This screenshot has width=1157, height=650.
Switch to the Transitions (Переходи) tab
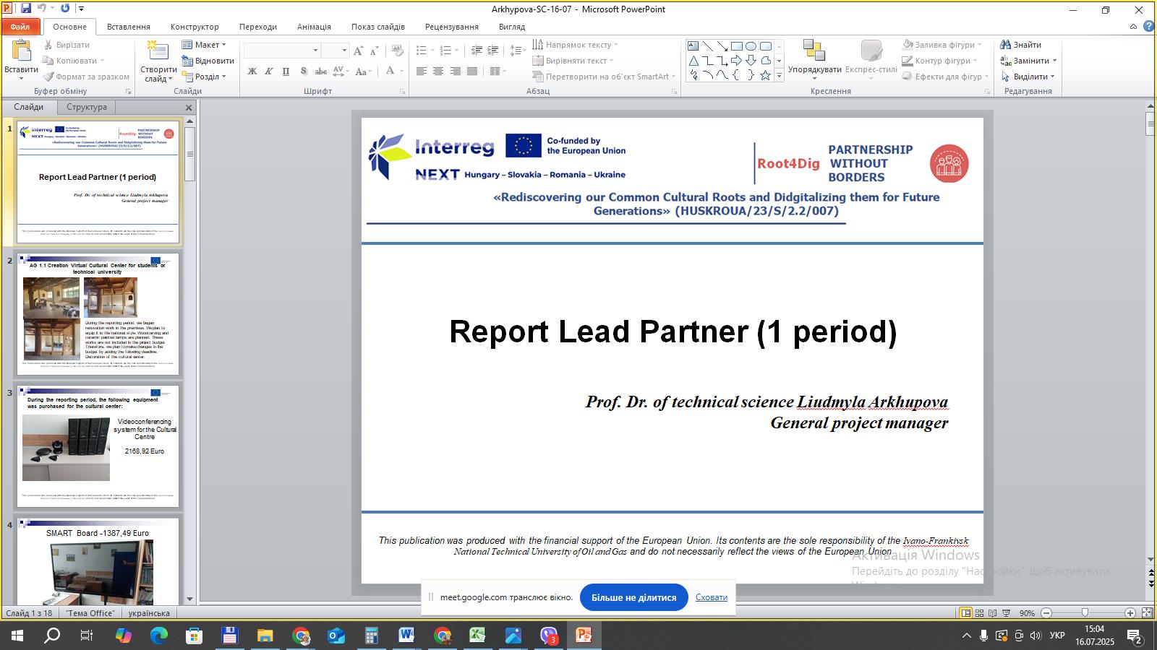258,27
